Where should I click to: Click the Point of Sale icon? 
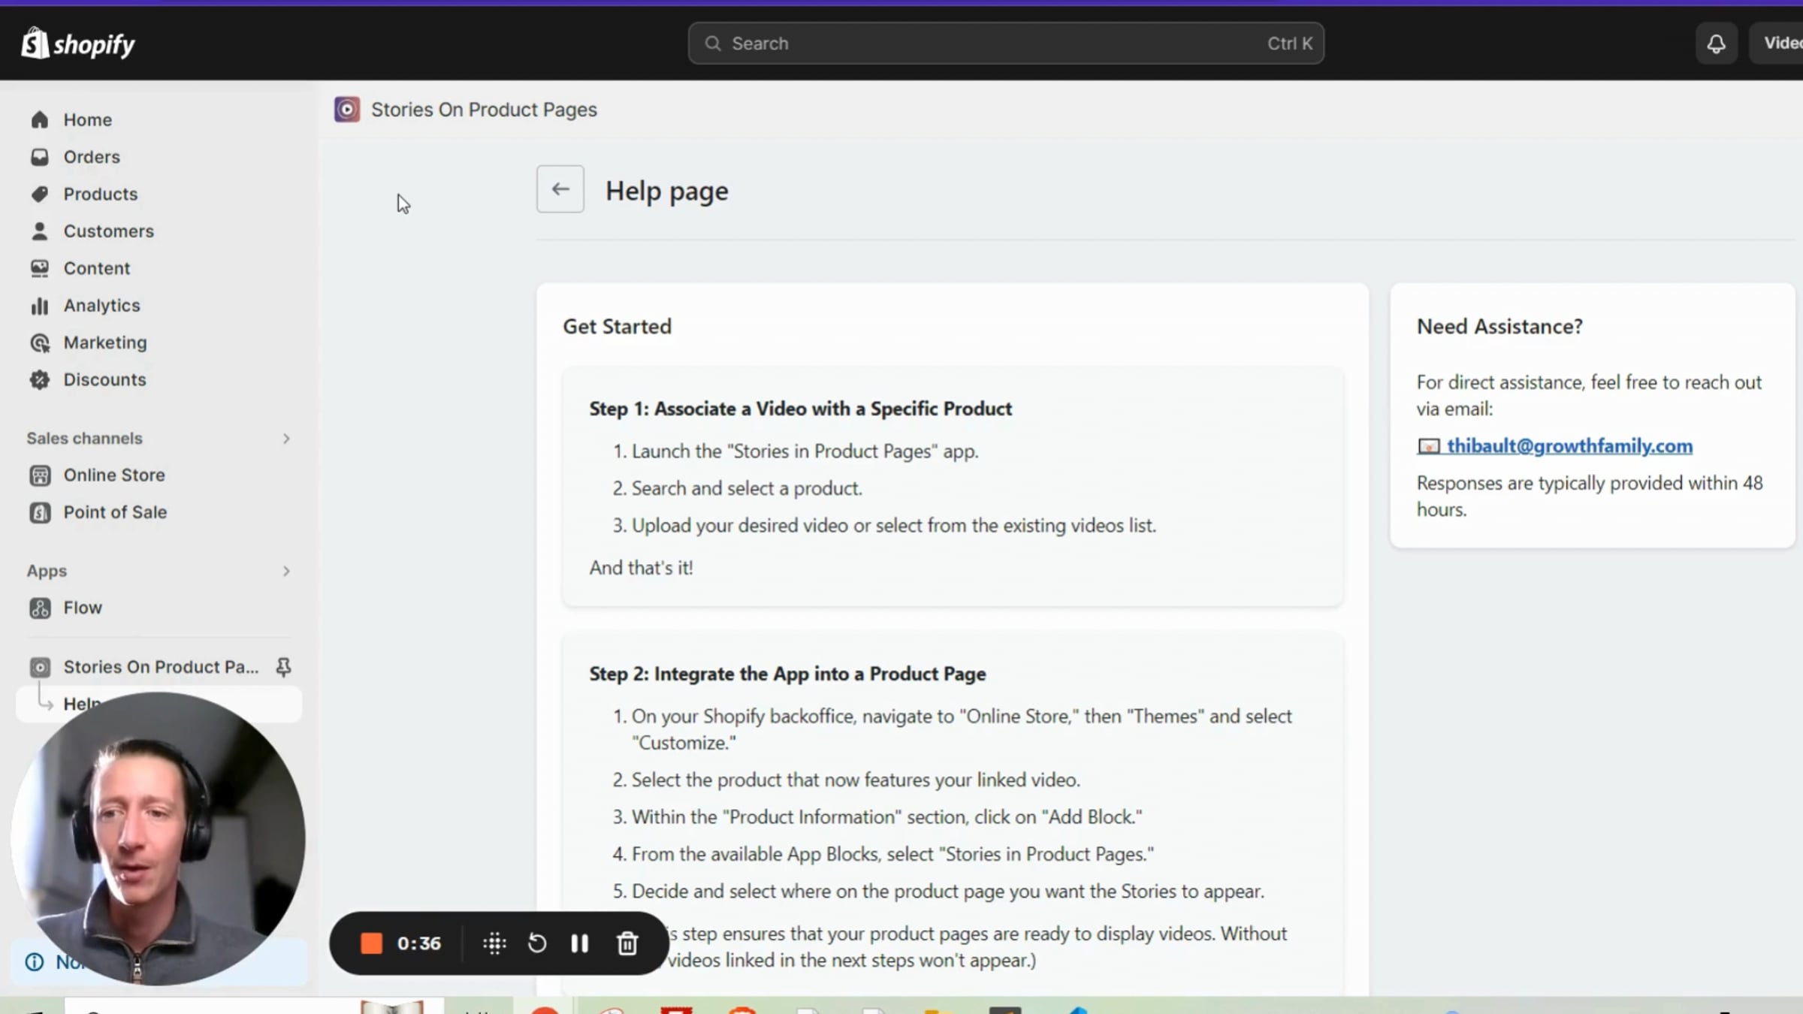click(x=40, y=512)
